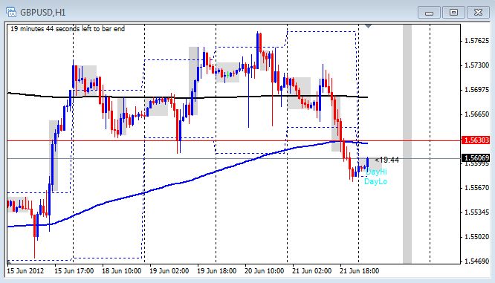Image resolution: width=495 pixels, height=283 pixels.
Task: Click the 1.55345 price scale value
Action: pos(476,212)
